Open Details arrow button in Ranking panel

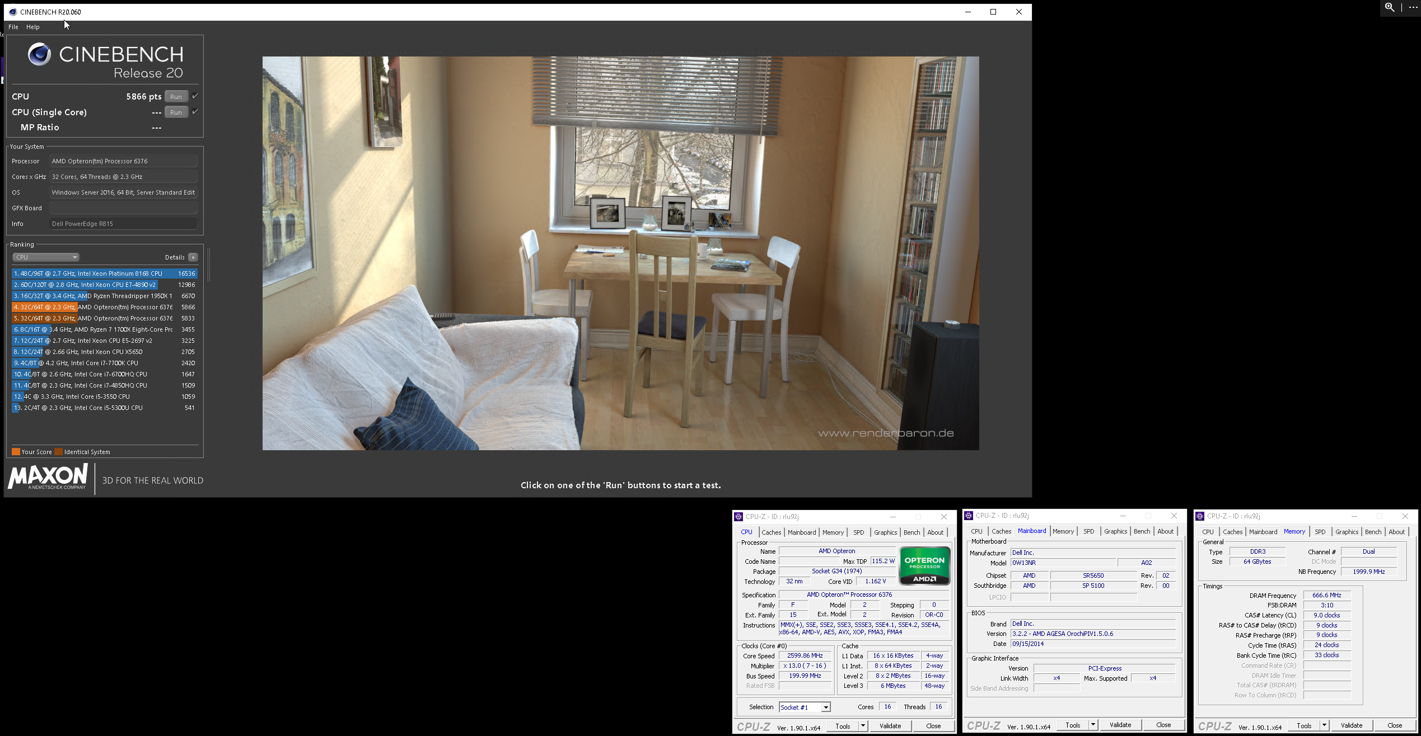[193, 257]
